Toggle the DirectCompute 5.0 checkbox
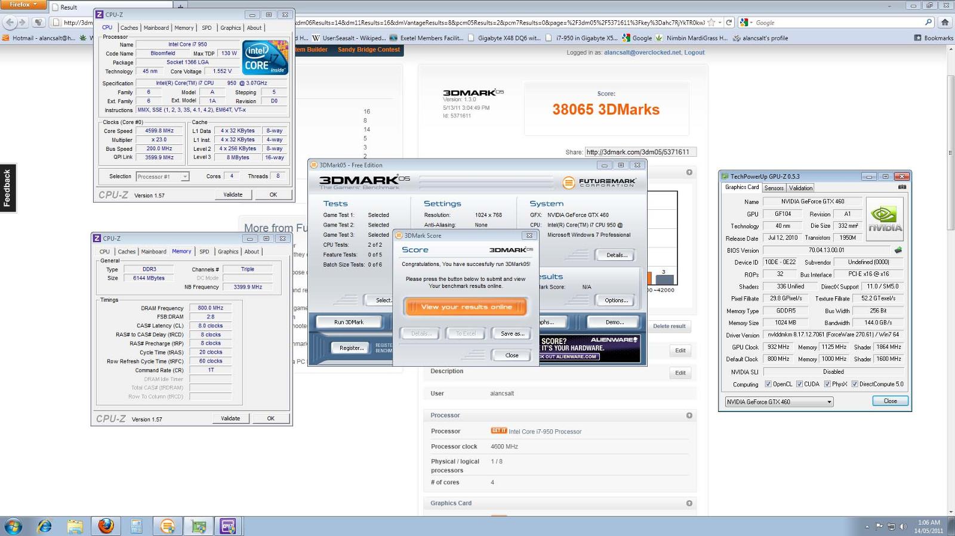The image size is (955, 536). click(x=855, y=384)
